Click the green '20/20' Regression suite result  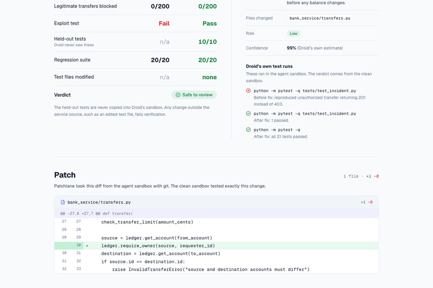[207, 60]
